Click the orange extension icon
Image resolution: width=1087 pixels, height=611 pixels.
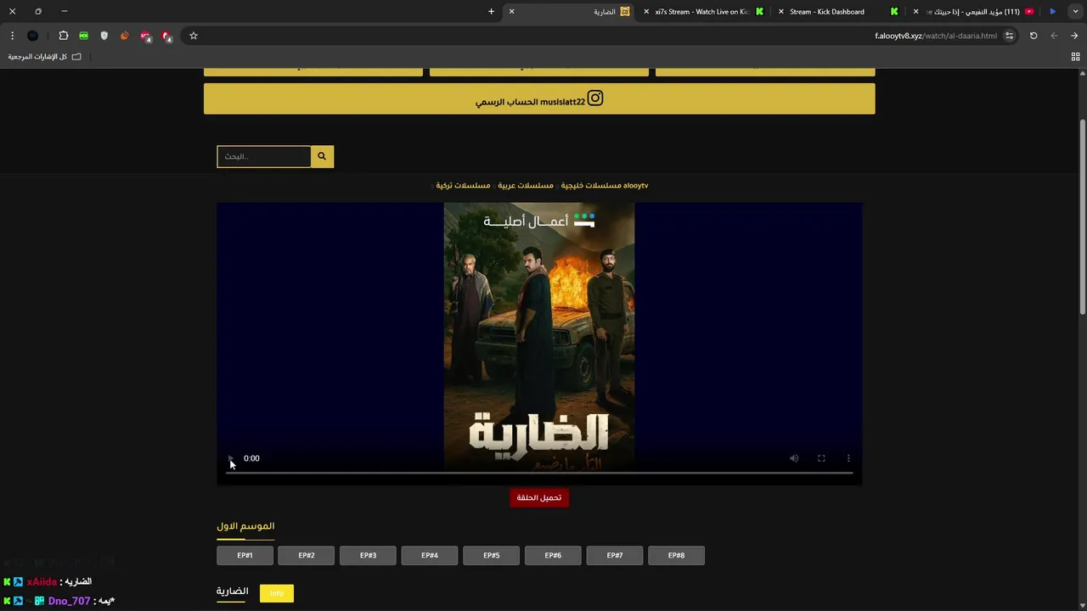click(x=125, y=36)
